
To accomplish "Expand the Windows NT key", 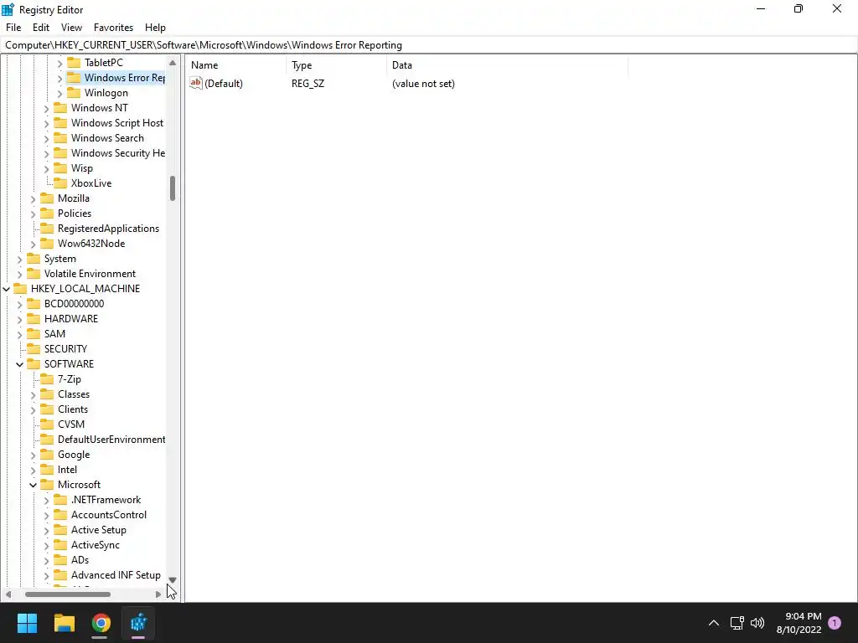I will (47, 108).
